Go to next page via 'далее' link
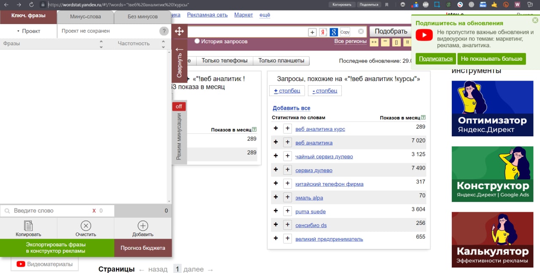Image resolution: width=540 pixels, height=273 pixels. click(x=199, y=269)
